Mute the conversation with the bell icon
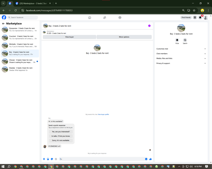212x169 pixels. pyautogui.click(x=177, y=40)
